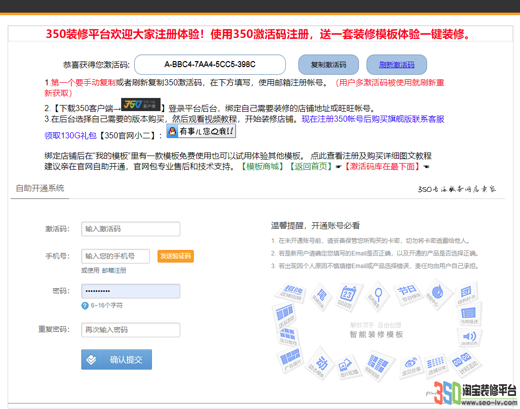Focus the 手机号 input field

point(116,256)
